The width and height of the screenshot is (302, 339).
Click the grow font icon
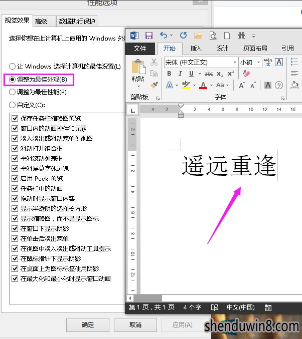click(x=242, y=85)
